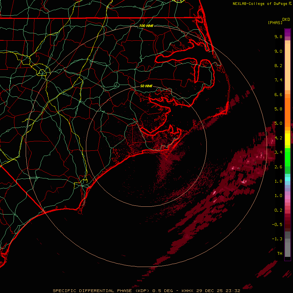Select the 2.6 scale value

coord(278,167)
